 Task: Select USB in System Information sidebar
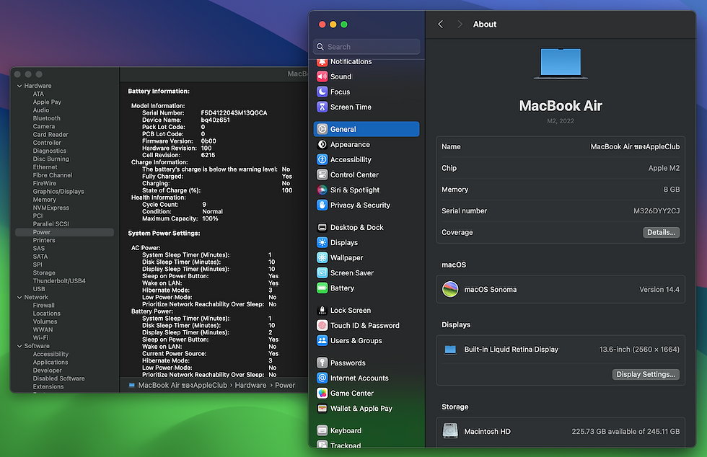point(39,289)
